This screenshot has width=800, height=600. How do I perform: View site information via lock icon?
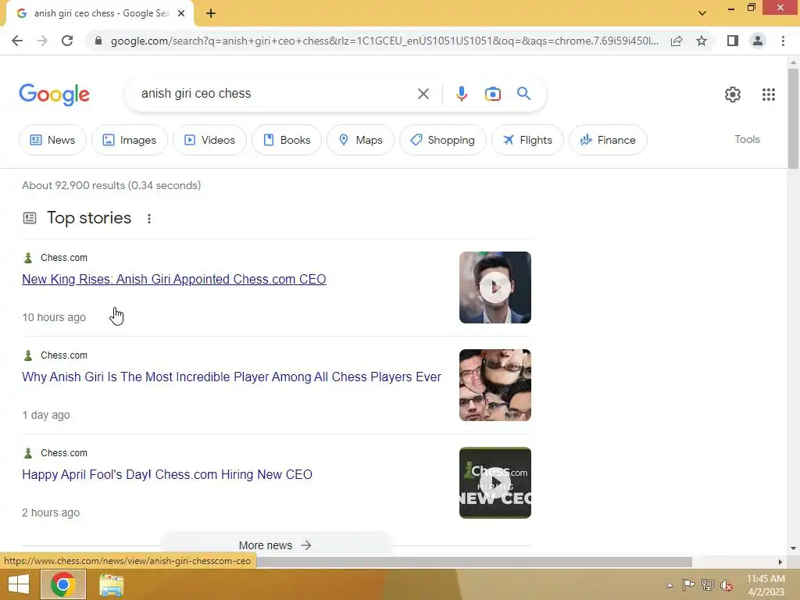pyautogui.click(x=98, y=41)
